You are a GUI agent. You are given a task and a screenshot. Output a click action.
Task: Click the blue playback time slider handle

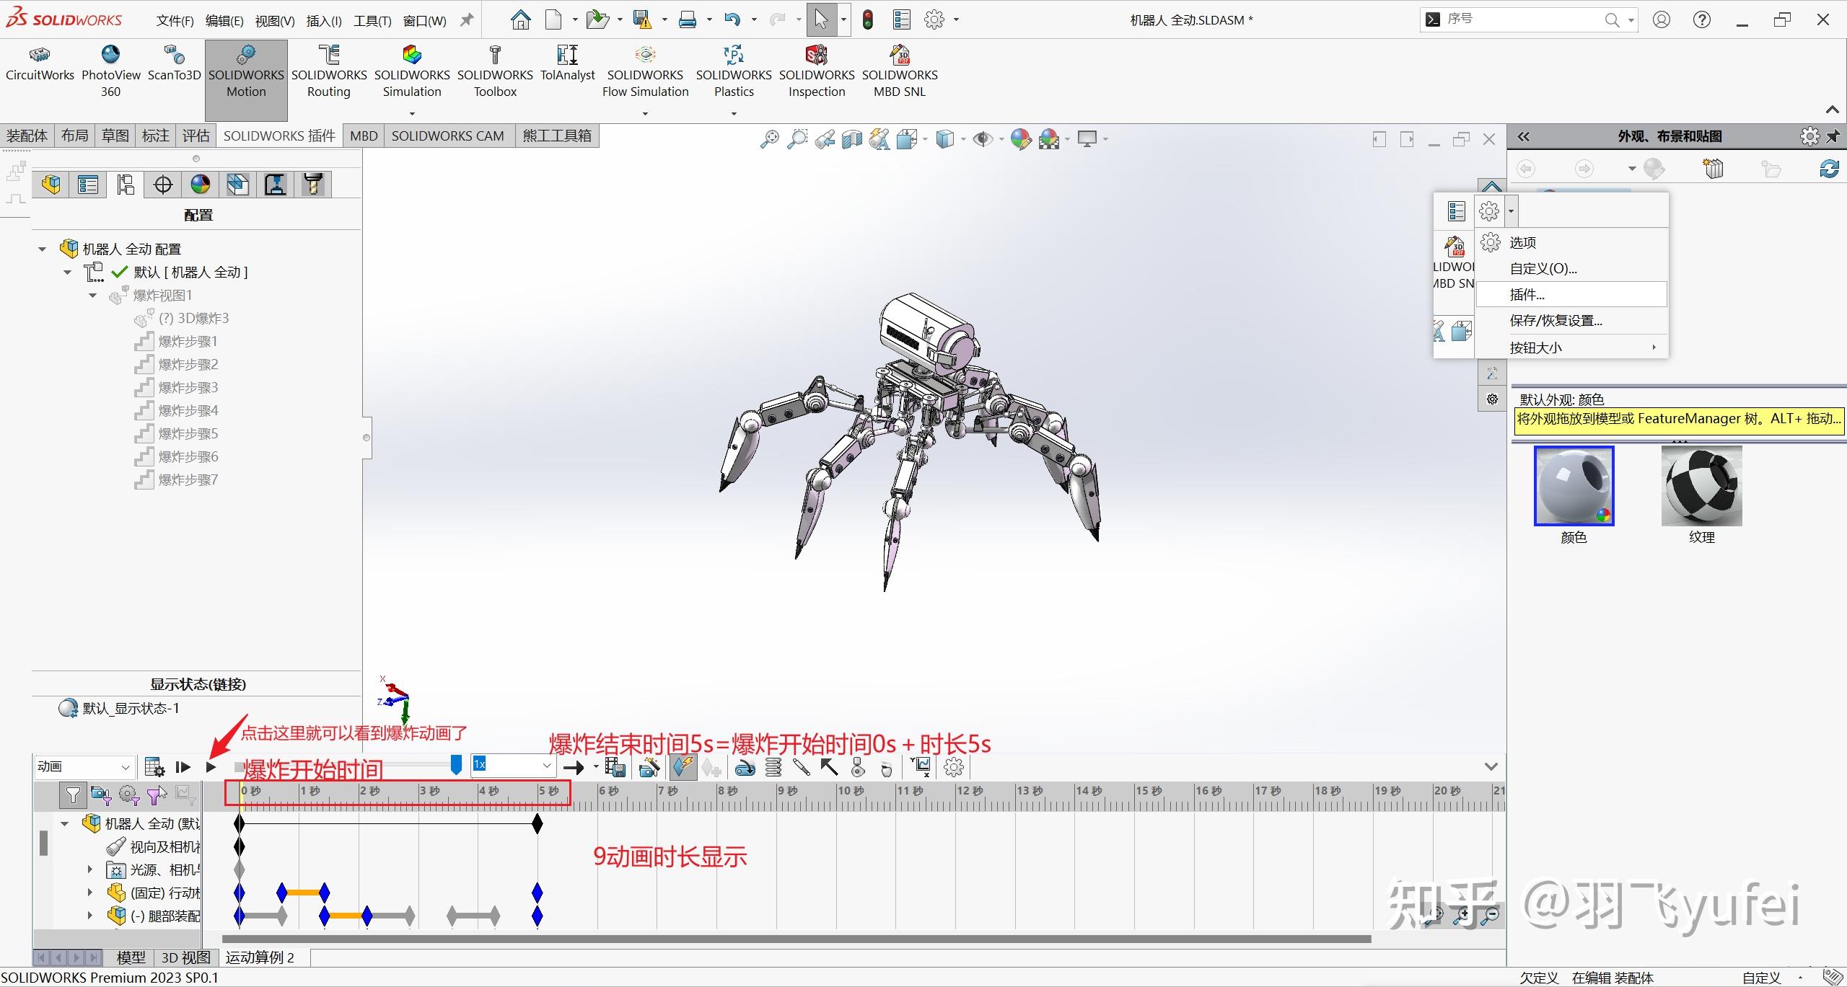456,765
